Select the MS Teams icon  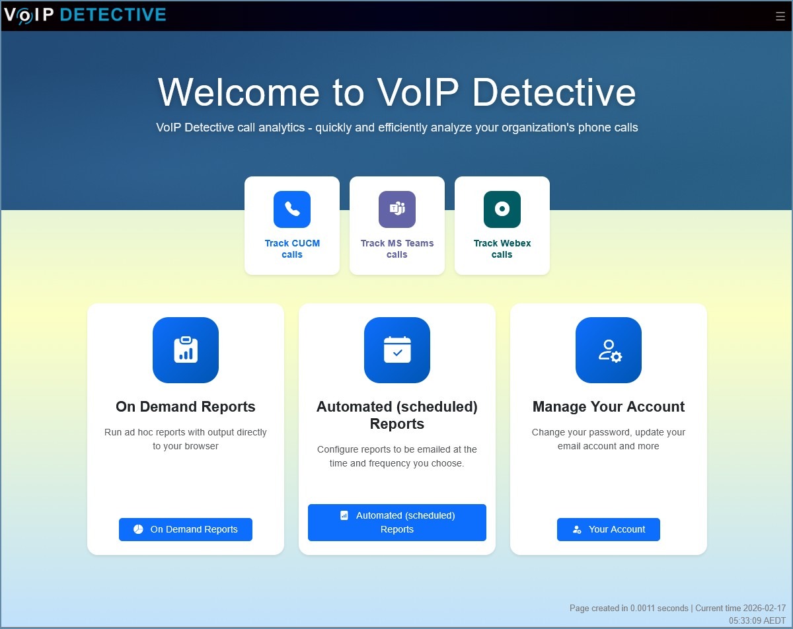397,209
